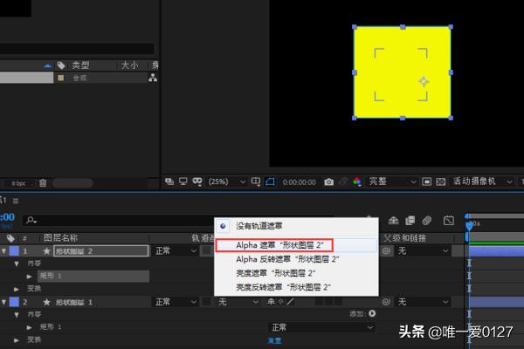Open the 无 parent dropdown for layer 2
The image size is (524, 349).
click(x=422, y=302)
